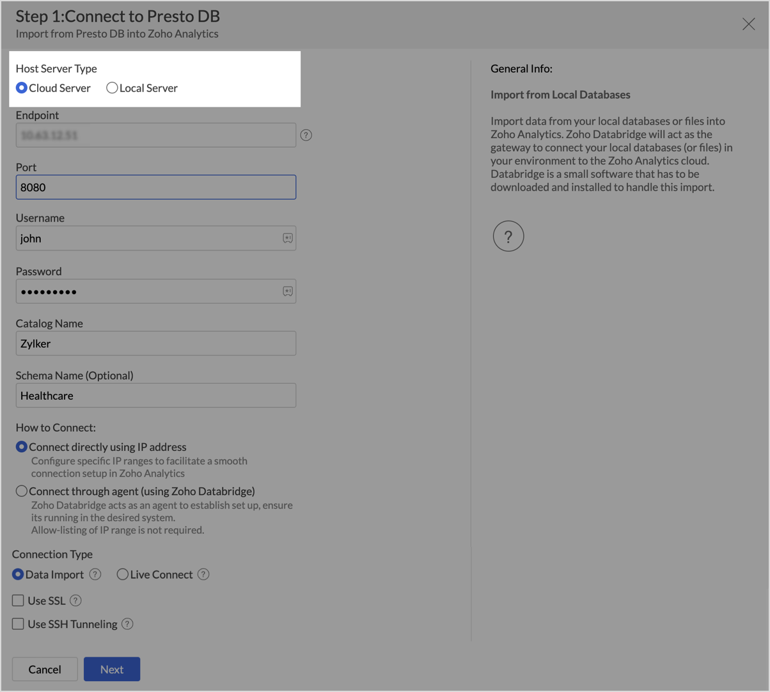Select Live Connect connection type

(x=122, y=574)
